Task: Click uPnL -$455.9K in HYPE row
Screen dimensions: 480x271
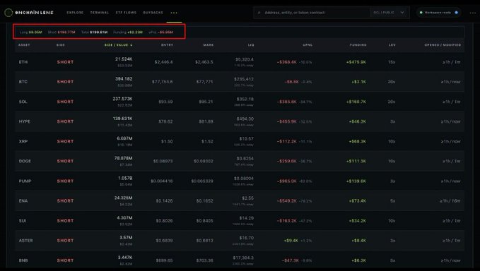Action: (287, 121)
